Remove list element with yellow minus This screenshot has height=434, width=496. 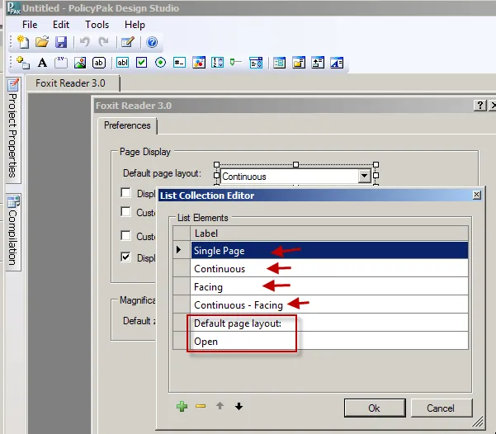[x=201, y=406]
